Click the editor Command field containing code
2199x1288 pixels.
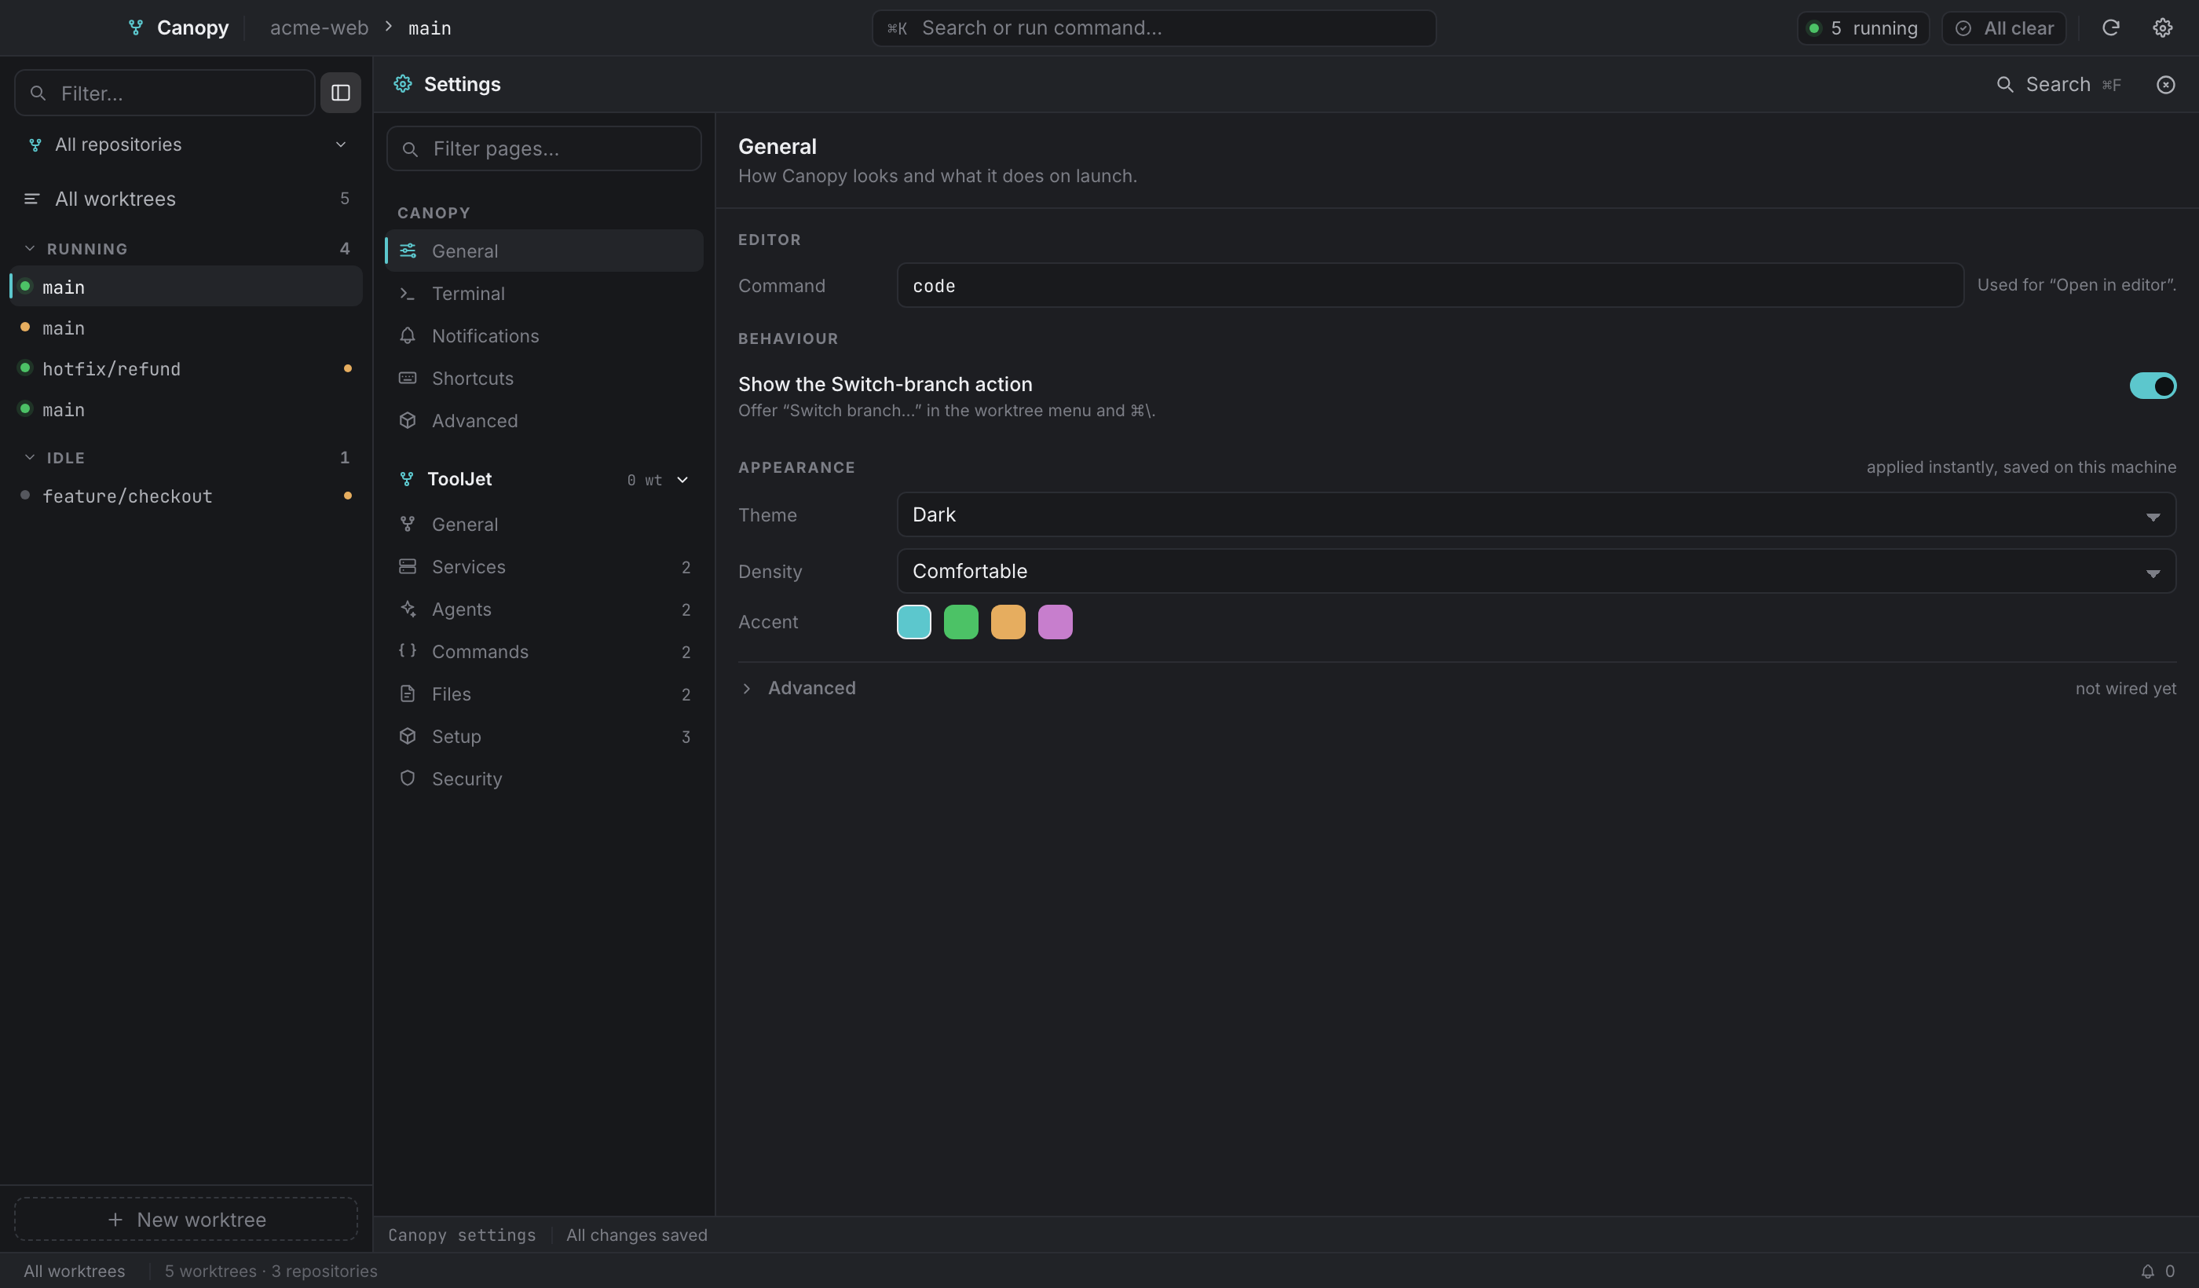tap(1430, 285)
